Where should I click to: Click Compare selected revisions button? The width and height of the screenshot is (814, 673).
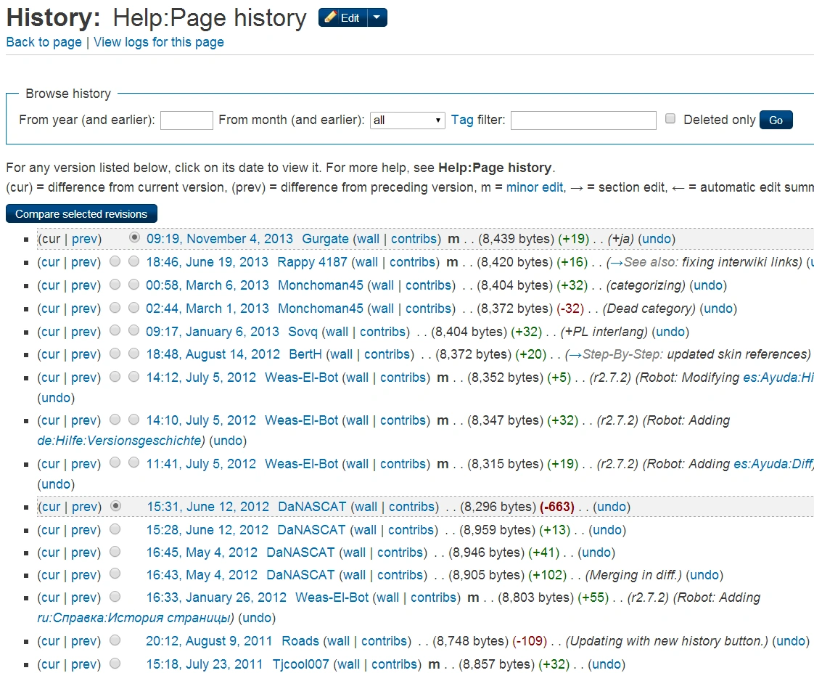coord(81,214)
